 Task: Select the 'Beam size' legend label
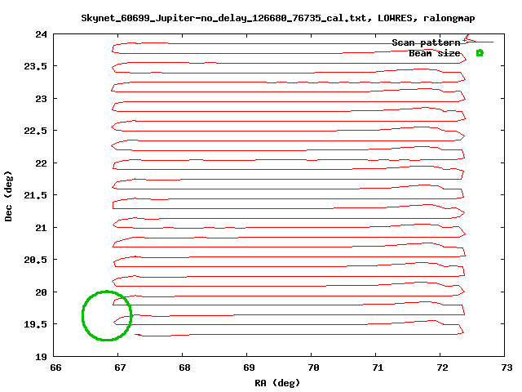[434, 53]
